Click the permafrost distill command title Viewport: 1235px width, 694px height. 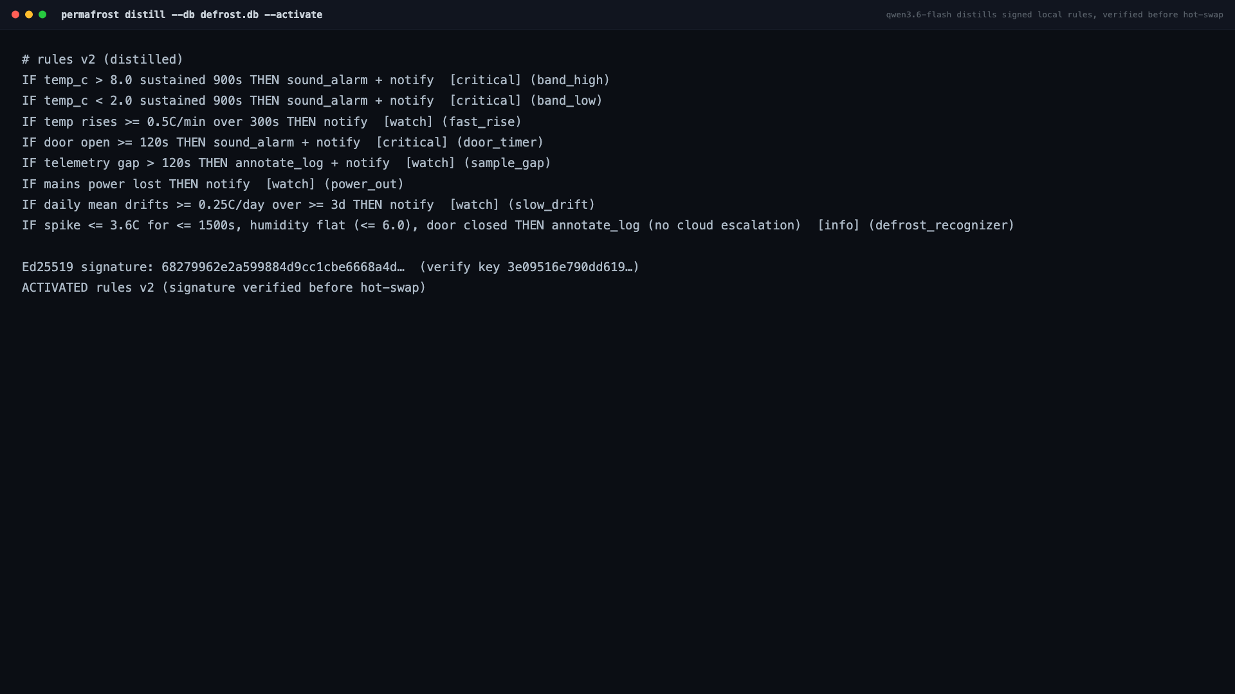[192, 14]
